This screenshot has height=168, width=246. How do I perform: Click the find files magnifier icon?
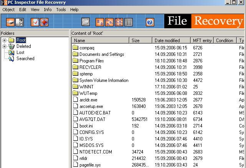tap(35, 22)
